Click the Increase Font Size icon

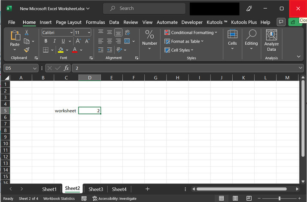(x=79, y=41)
